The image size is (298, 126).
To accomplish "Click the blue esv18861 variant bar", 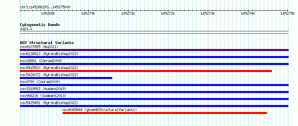I will coord(154,64).
